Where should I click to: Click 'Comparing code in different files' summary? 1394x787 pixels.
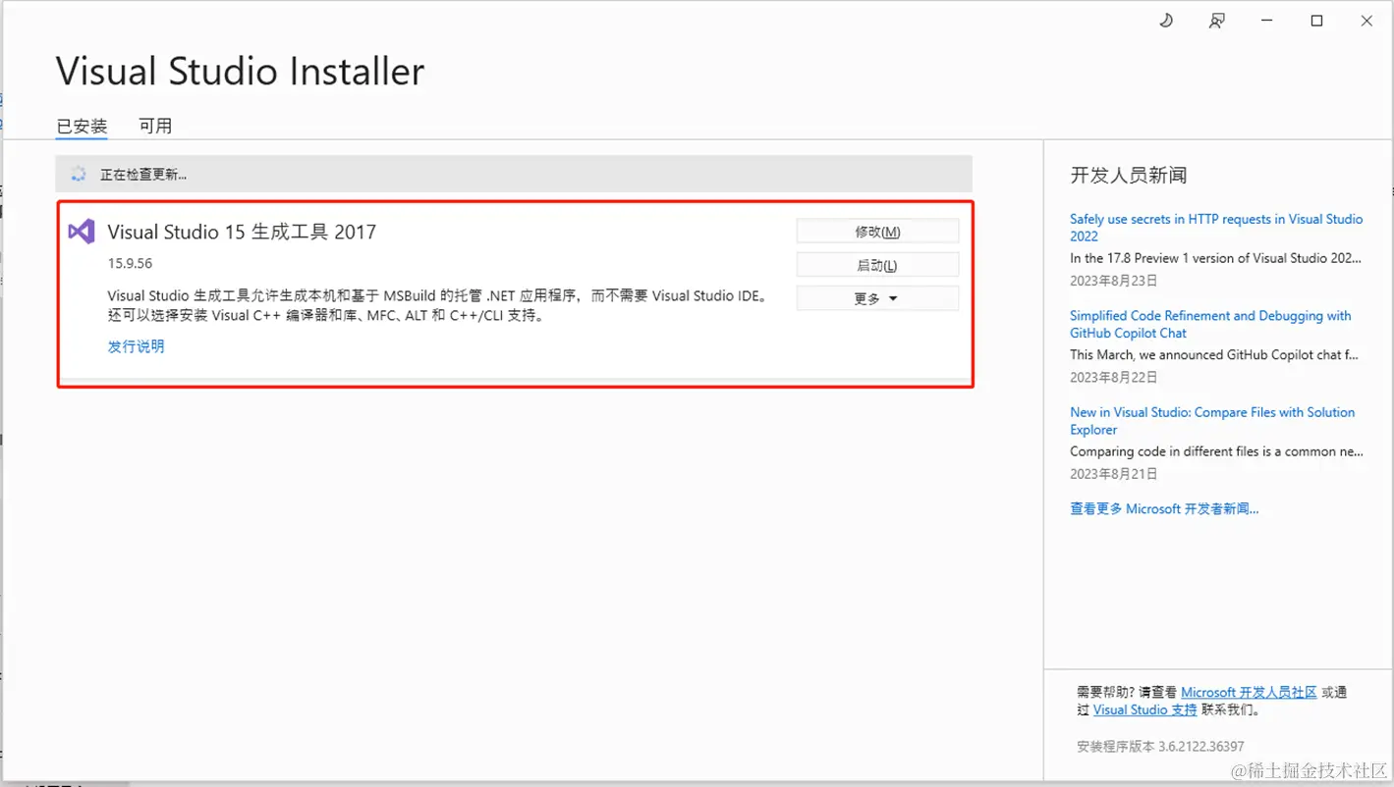coord(1217,451)
